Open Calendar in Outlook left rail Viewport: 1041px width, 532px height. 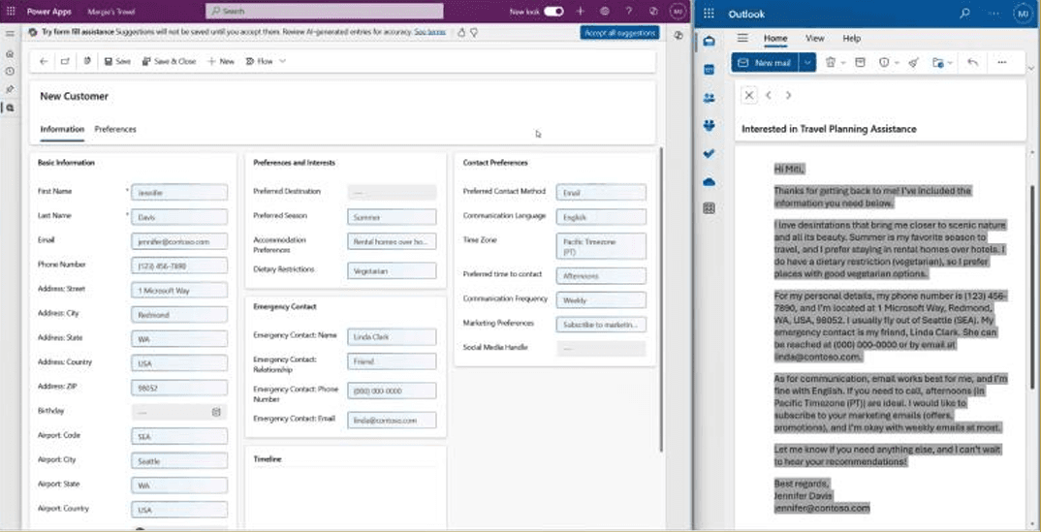point(710,70)
